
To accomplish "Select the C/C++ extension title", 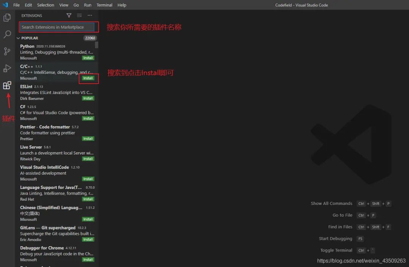I will tap(27, 67).
